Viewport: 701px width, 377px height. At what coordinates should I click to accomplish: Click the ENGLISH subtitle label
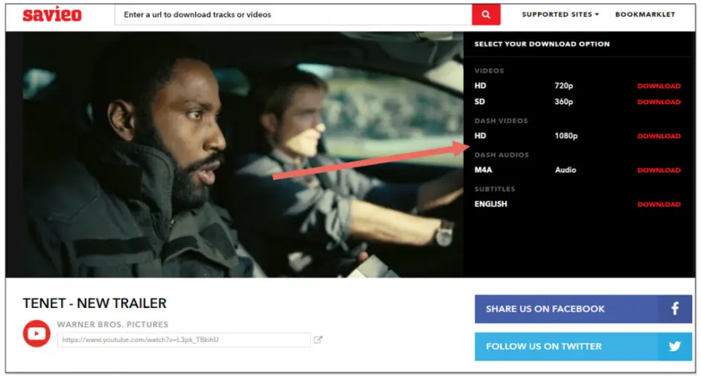(x=490, y=204)
